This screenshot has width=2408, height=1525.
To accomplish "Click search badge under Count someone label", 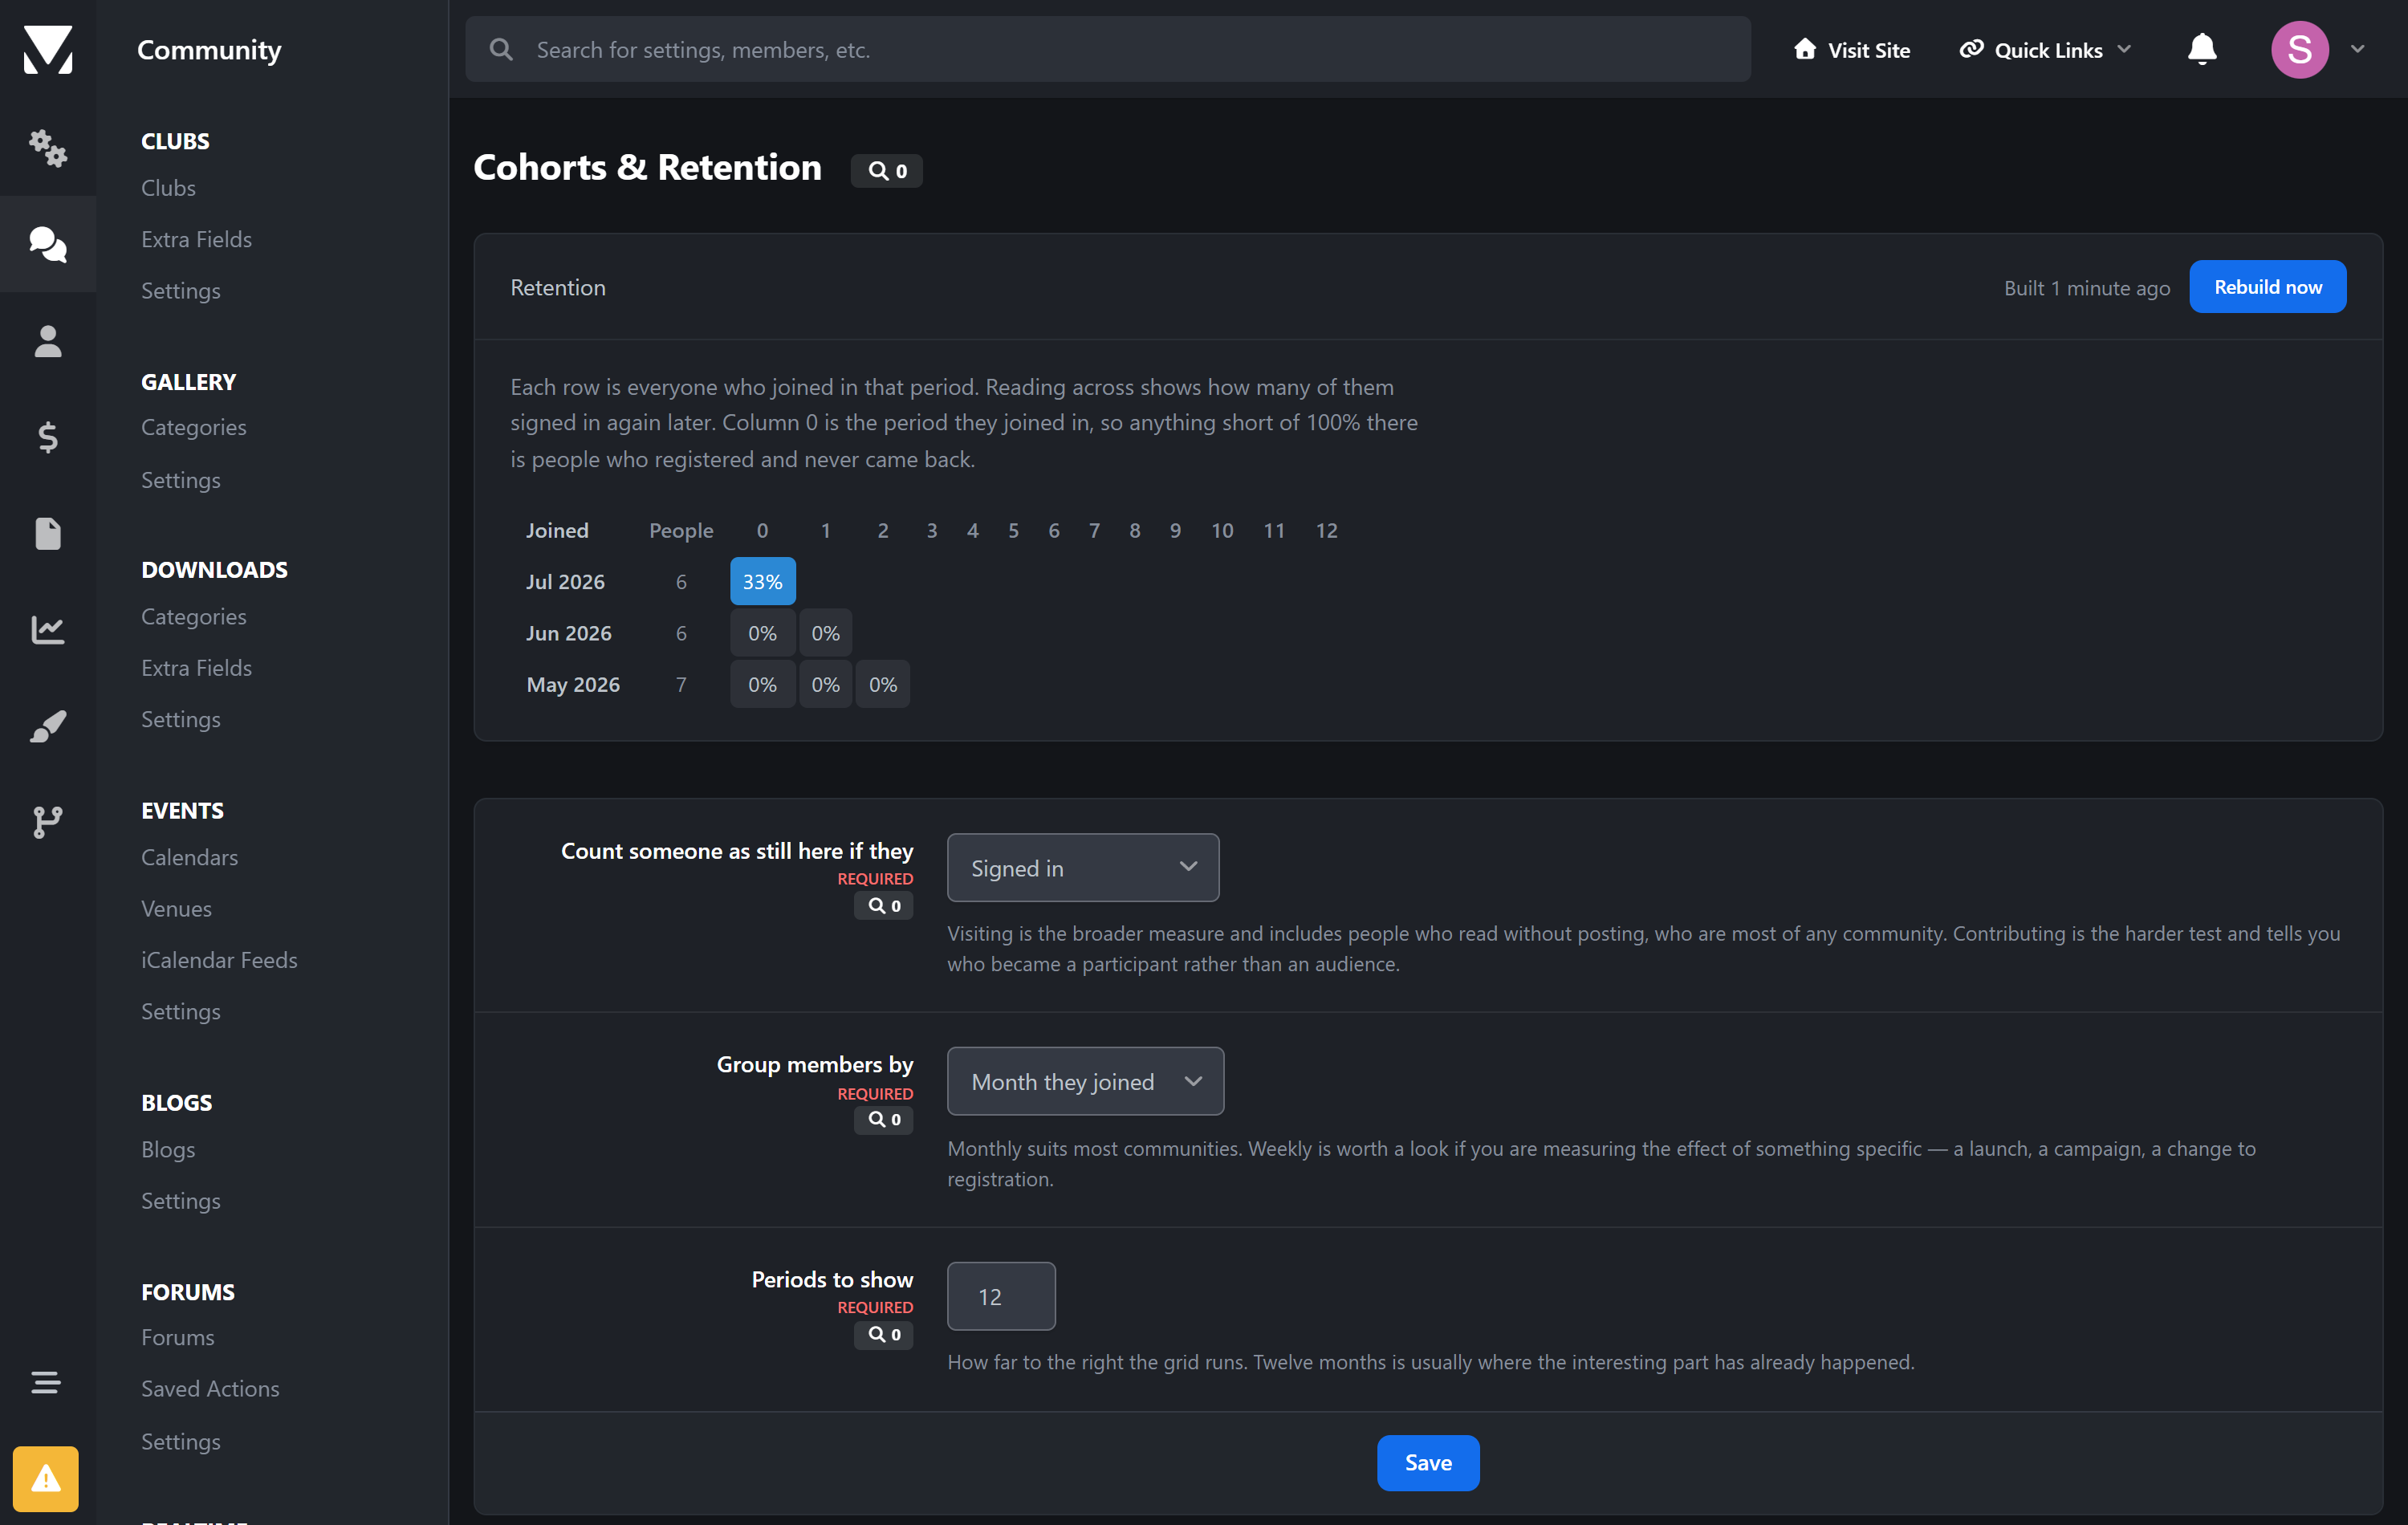I will coord(884,906).
